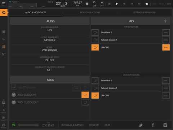Image resolution: width=173 pixels, height=130 pixels.
Task: Select the orange settings gear icon
Action: pos(4,12)
